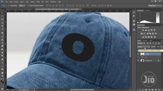This screenshot has height=91, width=163.
Task: Select the Eyedropper tool
Action: (2, 29)
